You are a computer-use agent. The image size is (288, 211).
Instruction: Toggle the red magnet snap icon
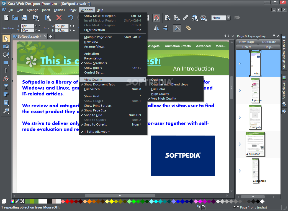point(156,18)
